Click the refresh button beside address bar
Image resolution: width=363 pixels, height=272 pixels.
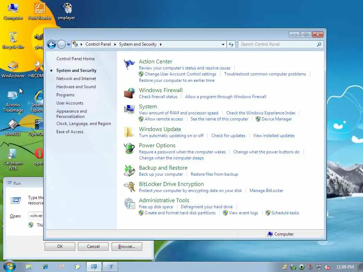tap(231, 44)
